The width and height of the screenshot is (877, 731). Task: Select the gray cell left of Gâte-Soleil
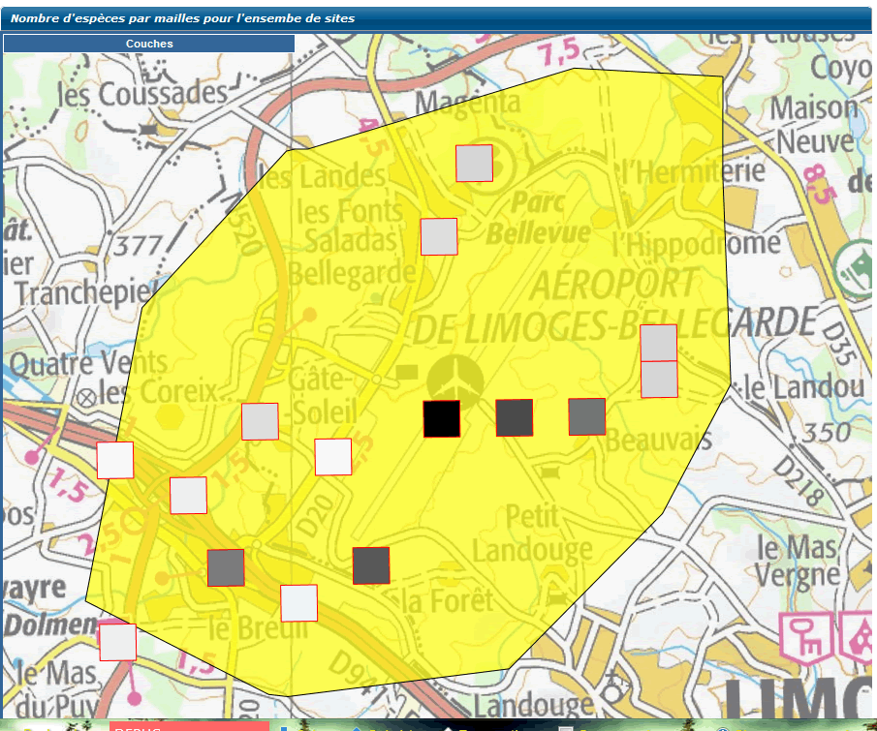(260, 421)
